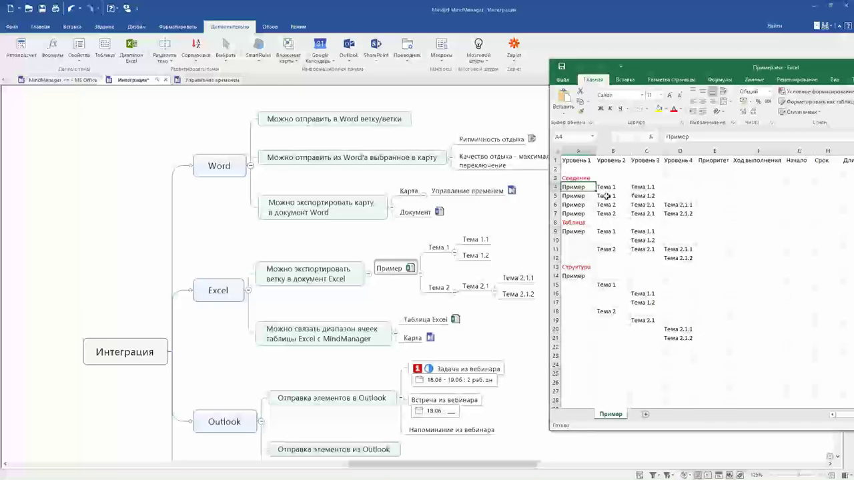Collapse the Excel branch

(x=248, y=290)
